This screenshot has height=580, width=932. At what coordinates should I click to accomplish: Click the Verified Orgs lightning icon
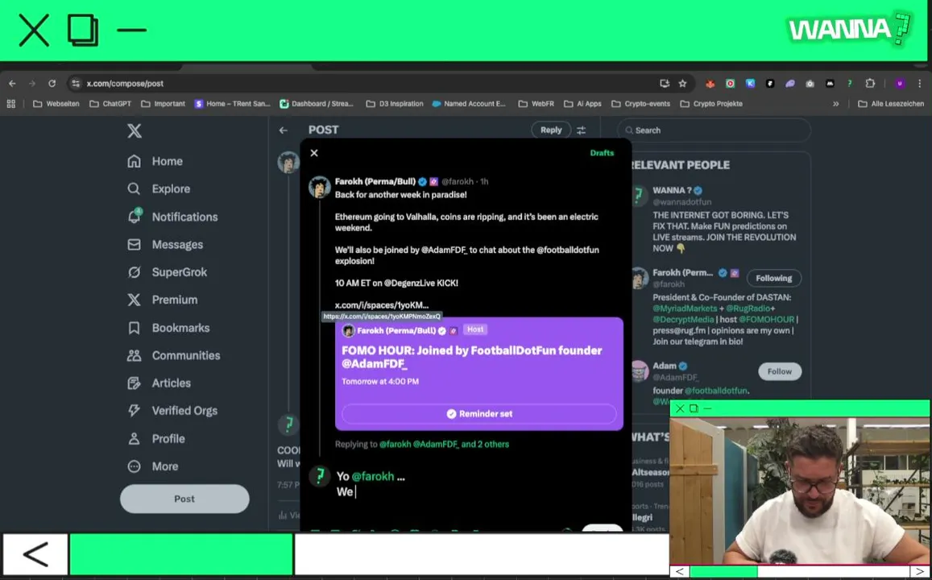coord(135,411)
